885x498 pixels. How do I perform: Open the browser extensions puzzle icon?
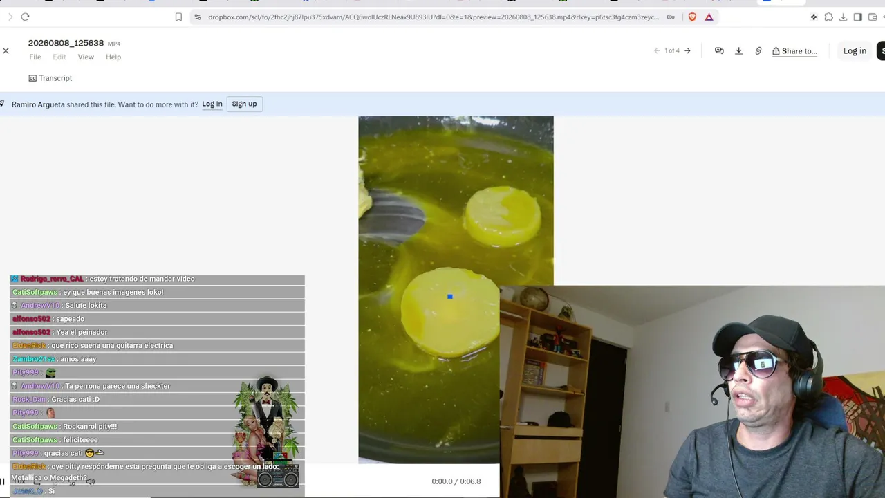tap(828, 17)
